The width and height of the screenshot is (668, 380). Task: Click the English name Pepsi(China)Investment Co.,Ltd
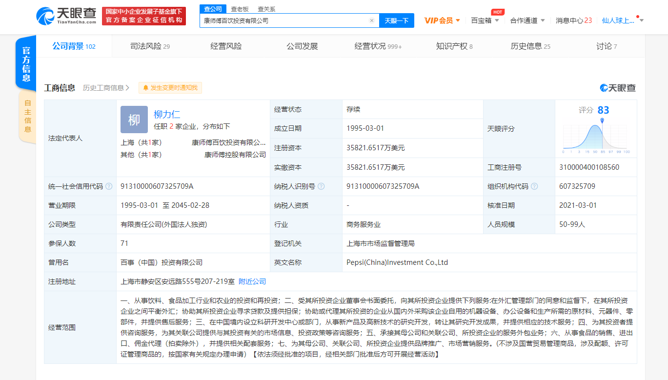(397, 262)
